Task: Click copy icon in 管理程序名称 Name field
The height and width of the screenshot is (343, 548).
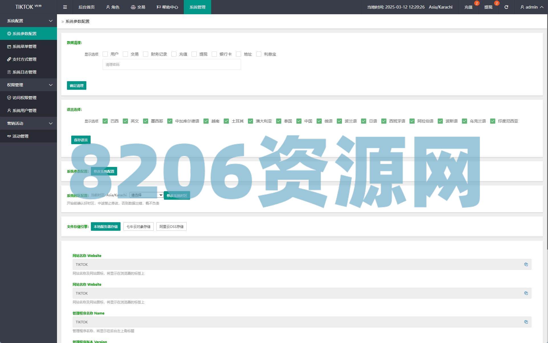Action: (x=526, y=322)
